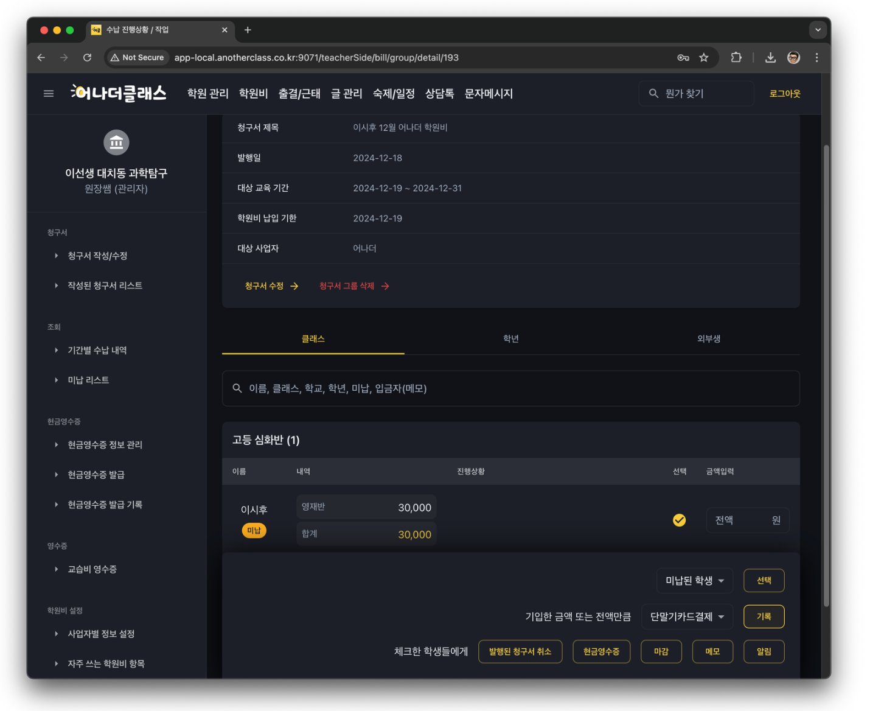This screenshot has height=711, width=870.
Task: Click the 현금영수증 button
Action: click(x=602, y=651)
